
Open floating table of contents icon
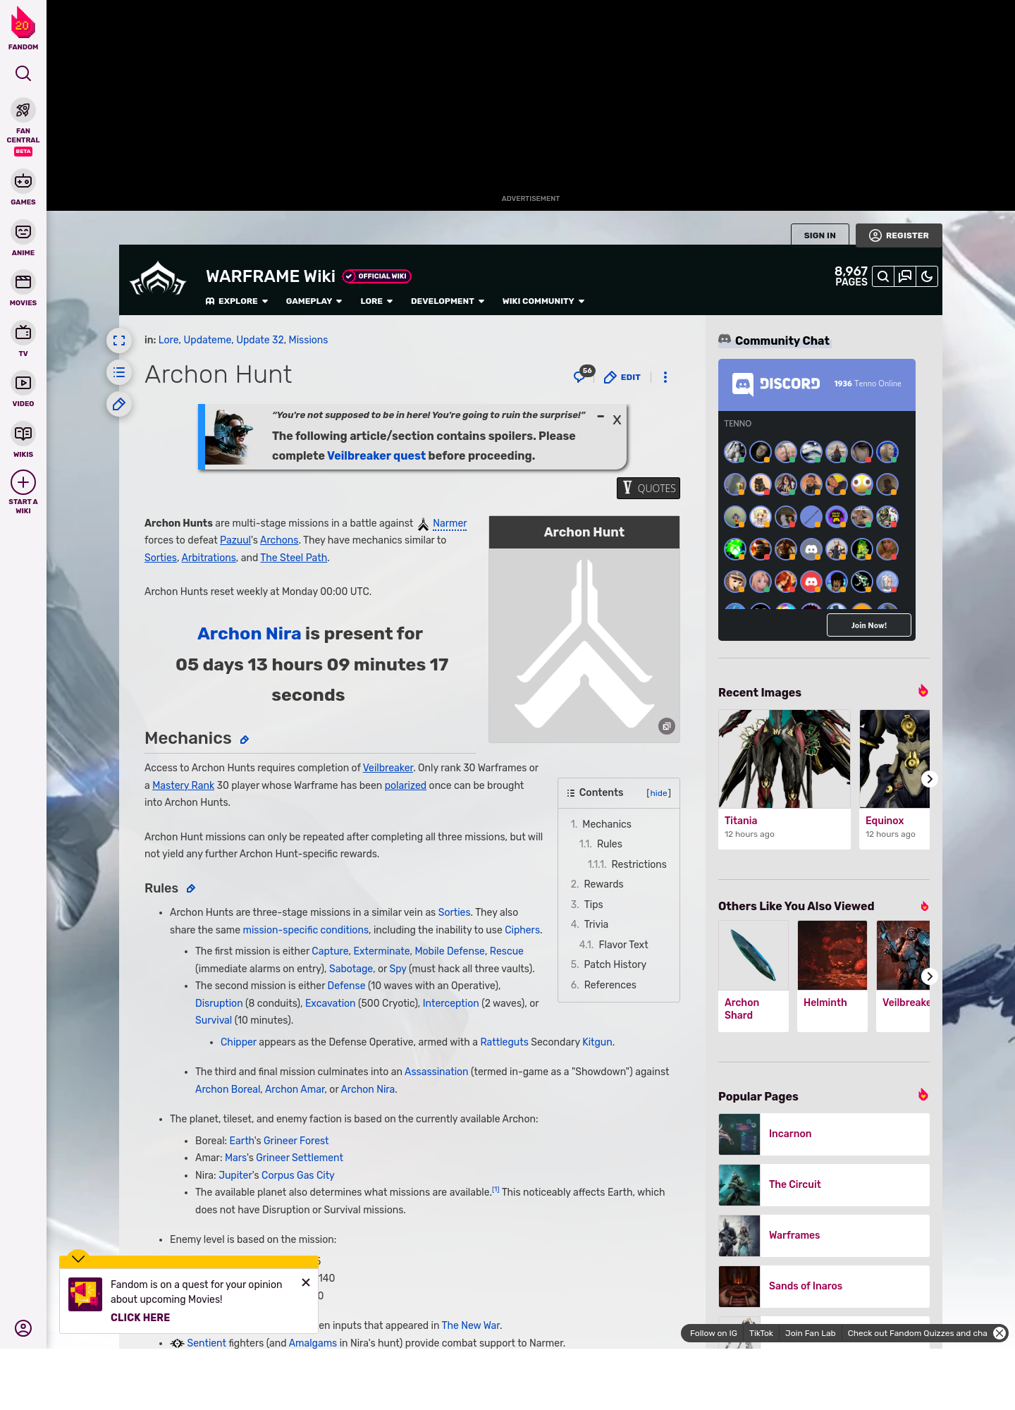(119, 372)
